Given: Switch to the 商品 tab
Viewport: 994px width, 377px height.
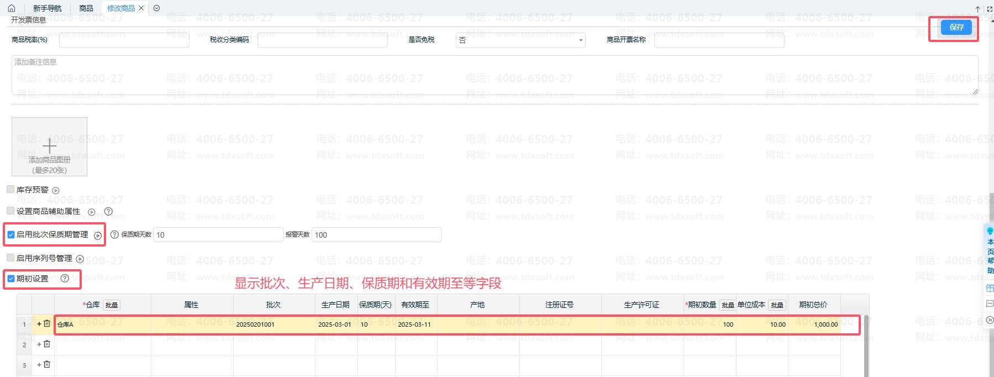Looking at the screenshot, I should coord(86,8).
